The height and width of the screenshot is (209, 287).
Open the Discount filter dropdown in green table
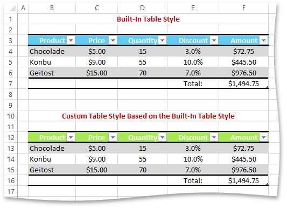[x=214, y=137]
